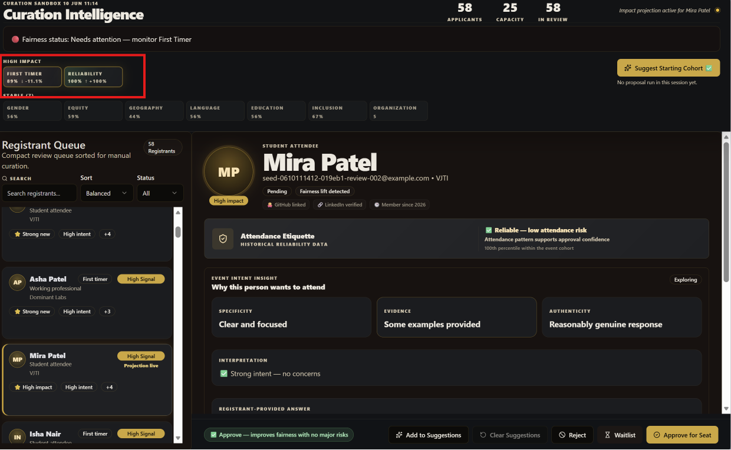Click the Suggest Starting Cohort button
Image resolution: width=731 pixels, height=450 pixels.
(x=669, y=68)
